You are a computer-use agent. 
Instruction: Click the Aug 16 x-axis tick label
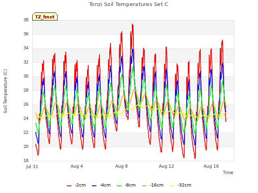(211, 166)
